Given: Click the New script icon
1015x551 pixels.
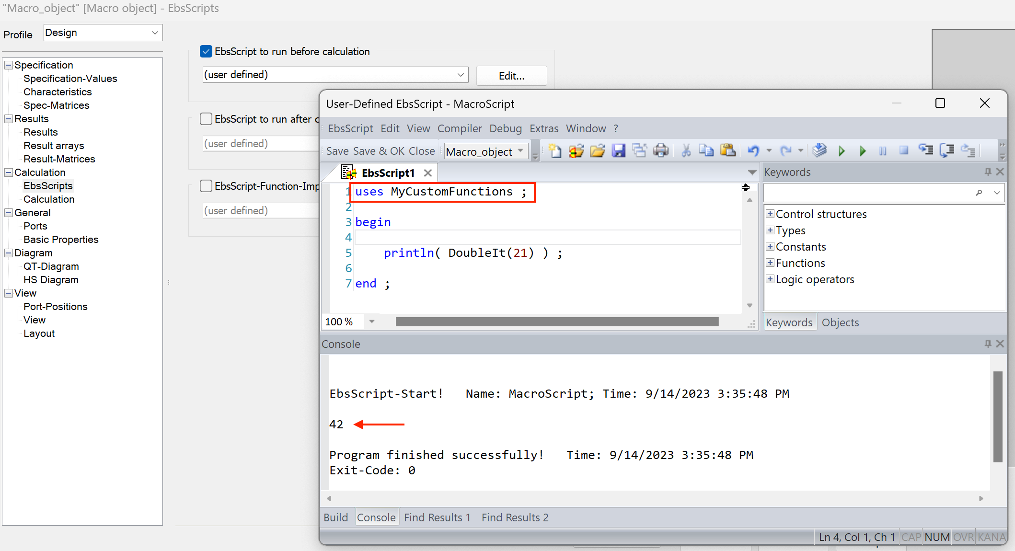Looking at the screenshot, I should click(555, 151).
